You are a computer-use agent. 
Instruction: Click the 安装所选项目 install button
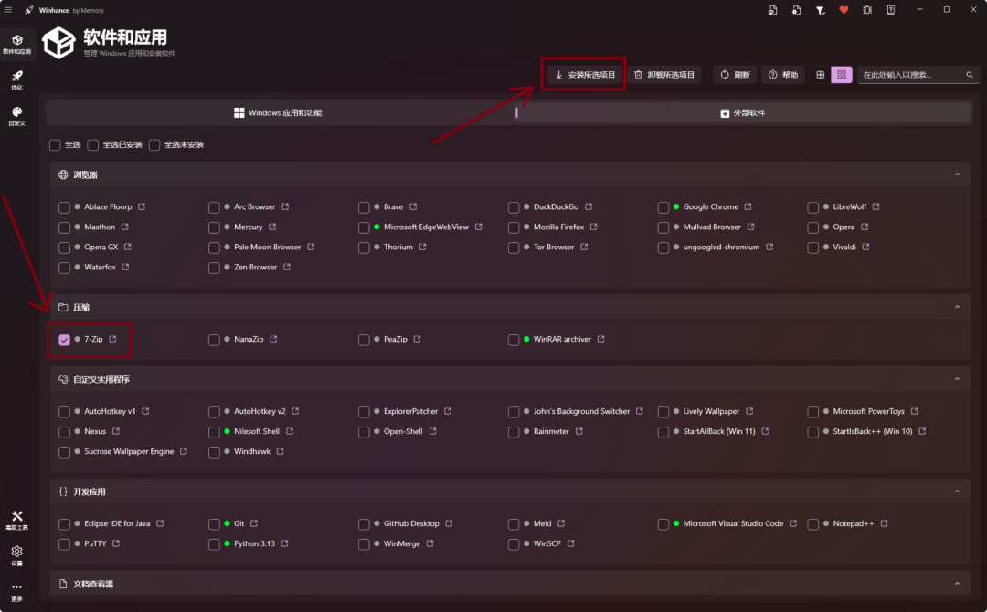[584, 75]
